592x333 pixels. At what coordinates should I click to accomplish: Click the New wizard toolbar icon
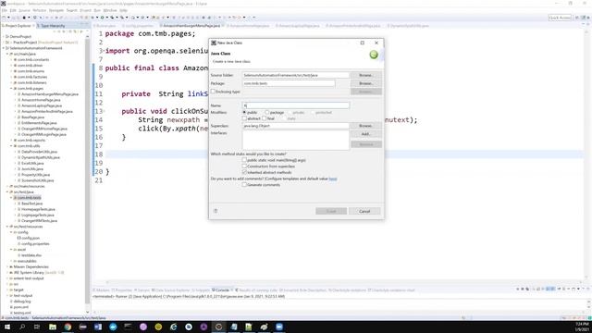tap(4, 18)
